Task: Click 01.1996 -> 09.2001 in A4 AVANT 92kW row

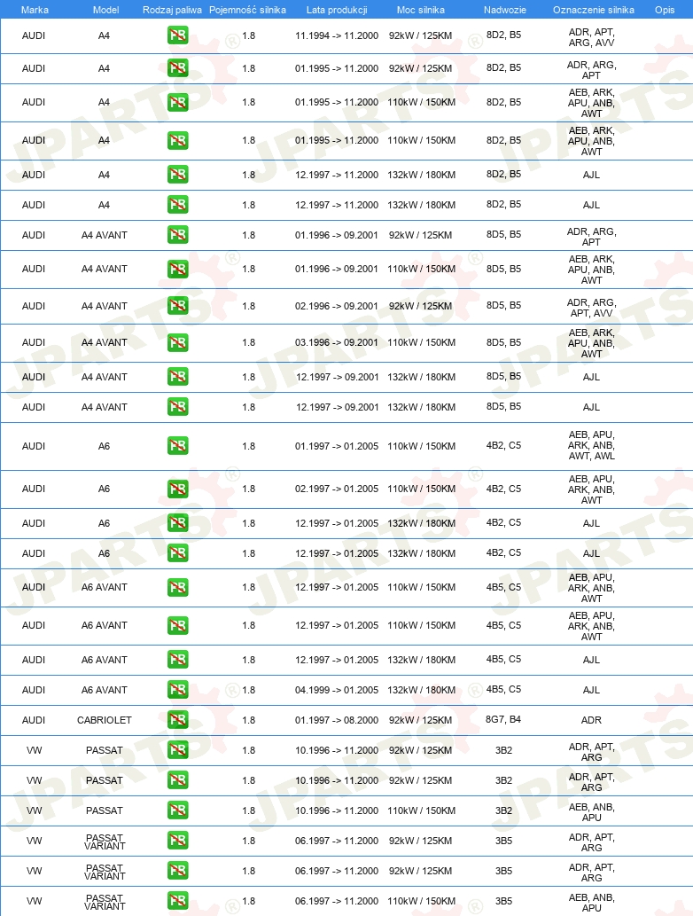Action: 337,235
